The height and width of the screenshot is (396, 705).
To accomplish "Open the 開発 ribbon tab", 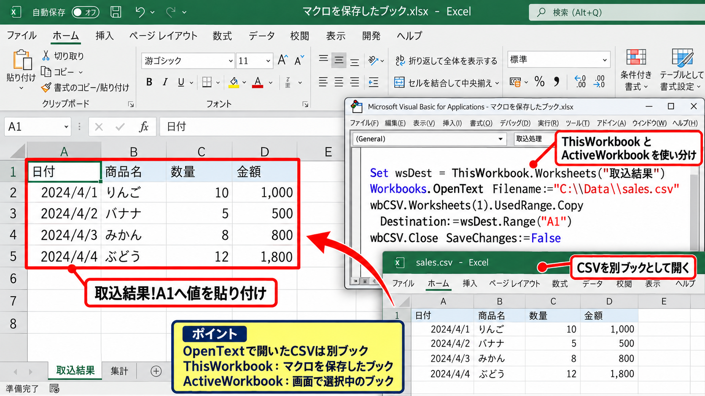I will click(x=371, y=36).
